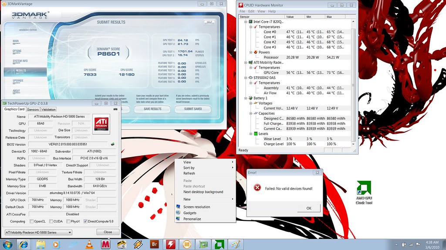Screen dimensions: 446x250
Task: Click OK in the Error dialog
Action: 309,208
